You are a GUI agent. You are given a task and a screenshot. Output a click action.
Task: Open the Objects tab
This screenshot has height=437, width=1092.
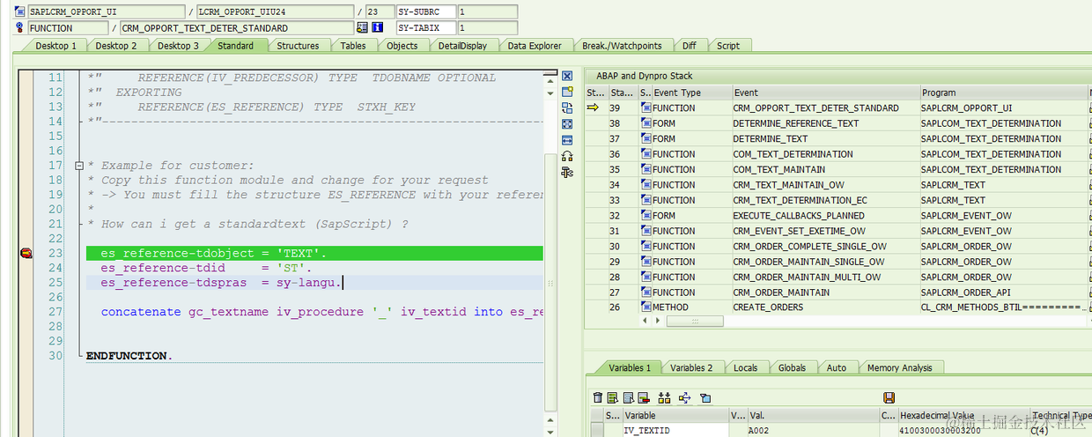(x=402, y=46)
